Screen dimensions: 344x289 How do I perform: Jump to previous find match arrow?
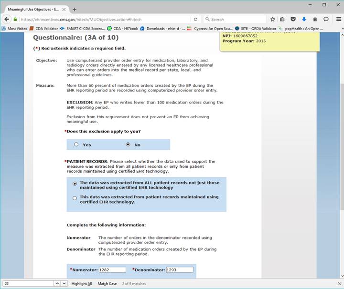coord(56,284)
